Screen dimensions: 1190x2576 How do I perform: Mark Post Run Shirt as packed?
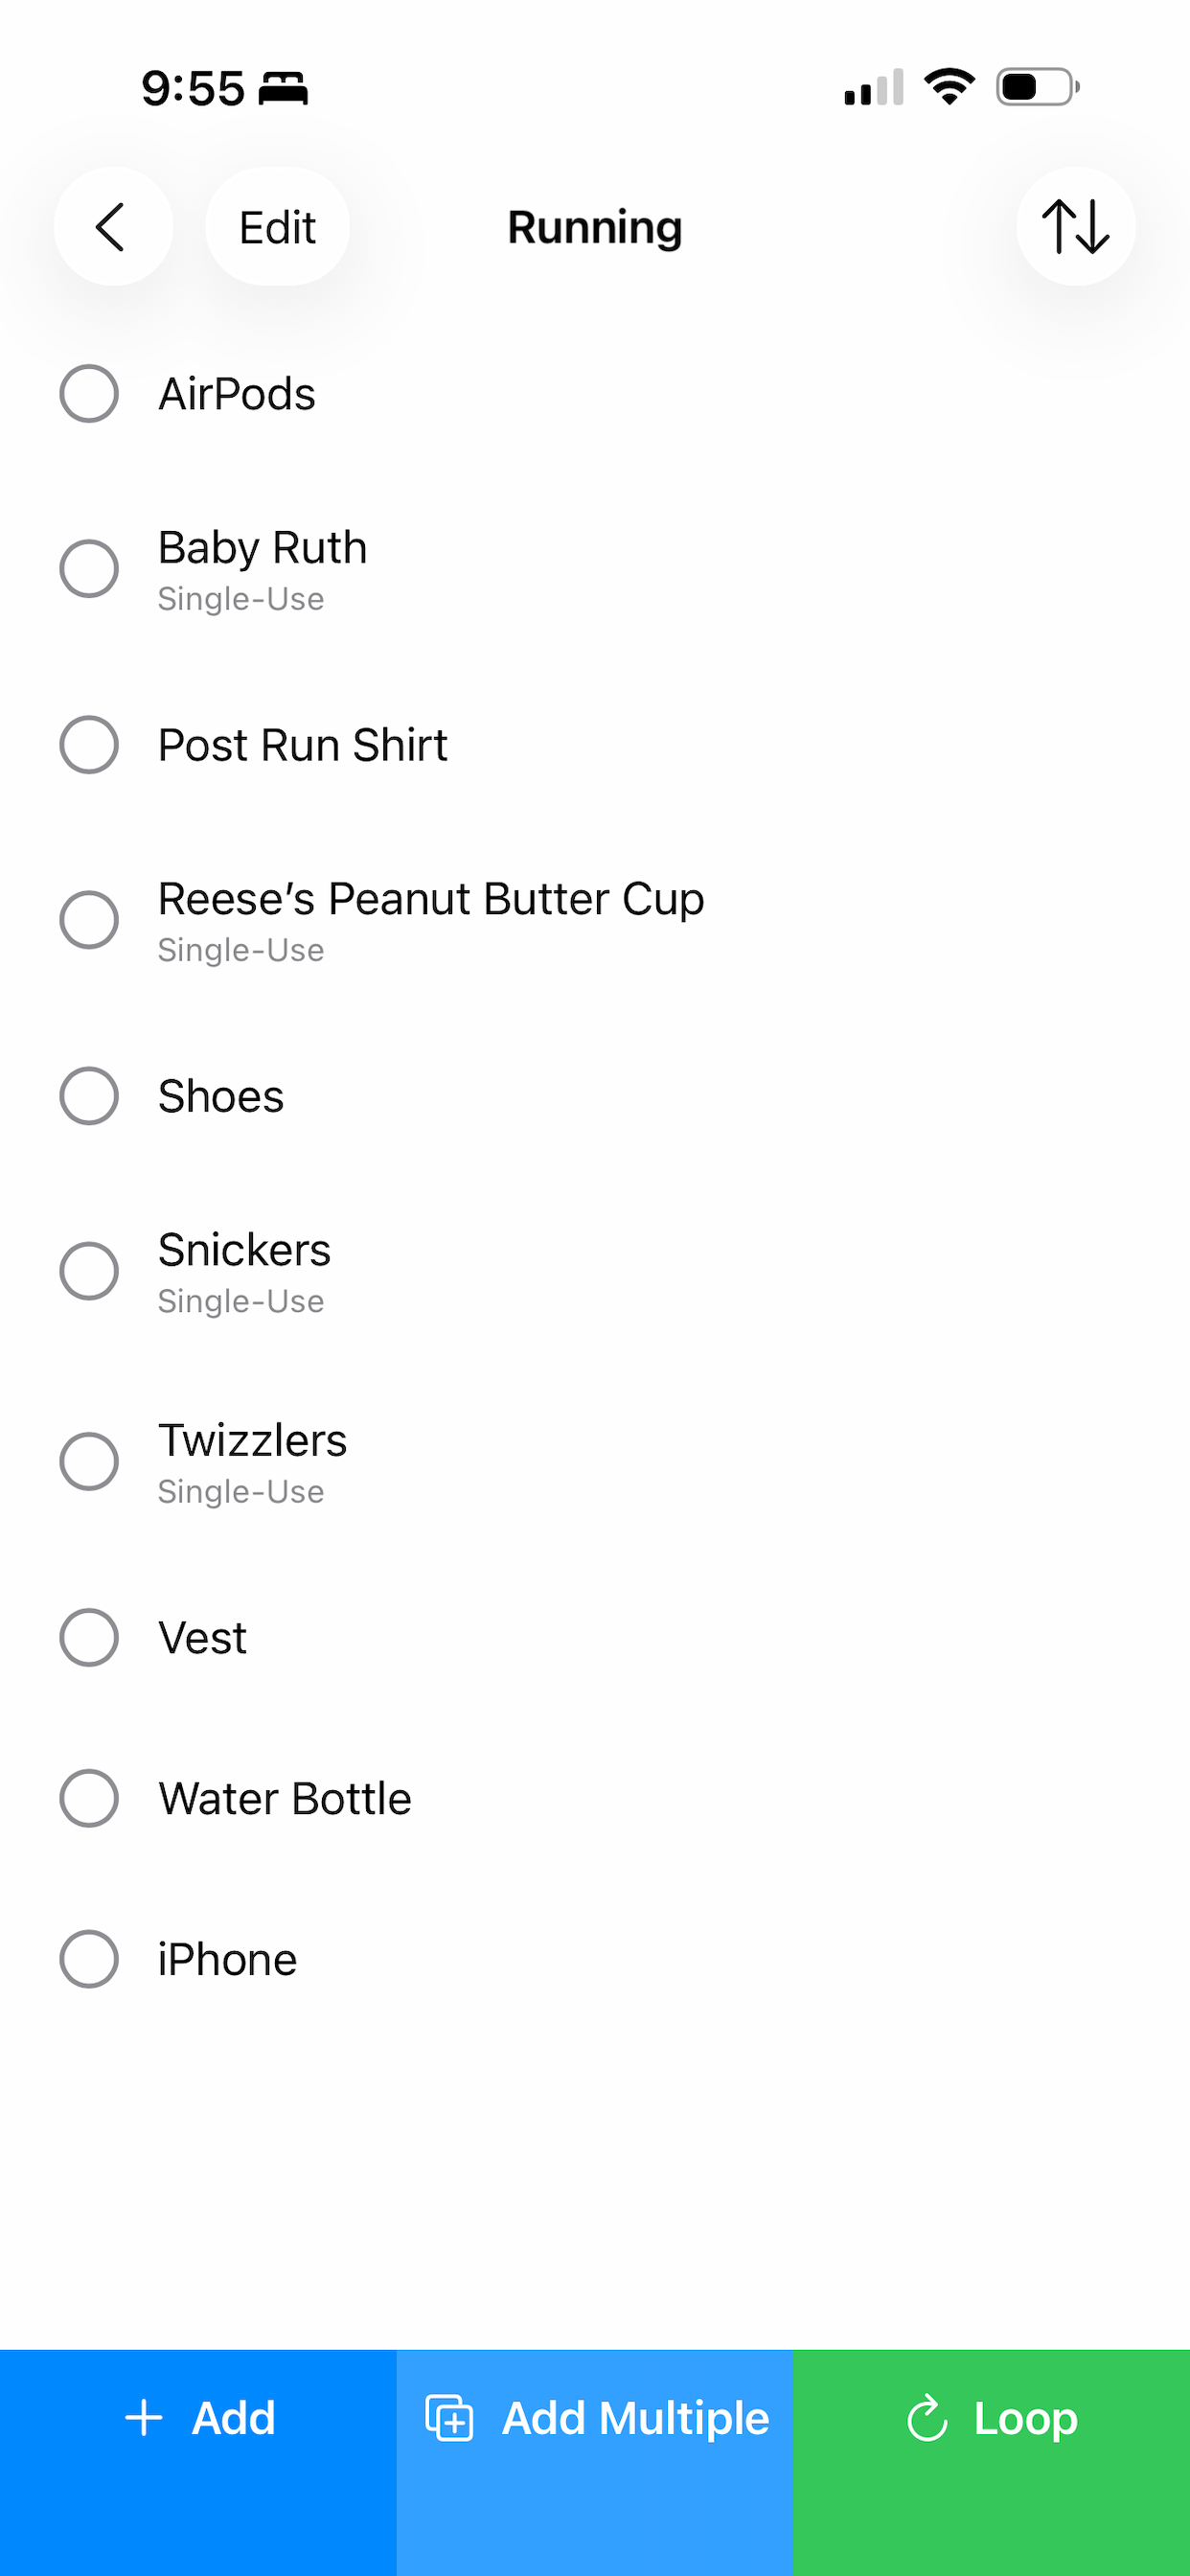89,745
